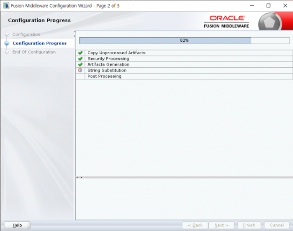Viewport: 293px width, 231px height.
Task: Proceed with the Next button
Action: pyautogui.click(x=221, y=225)
